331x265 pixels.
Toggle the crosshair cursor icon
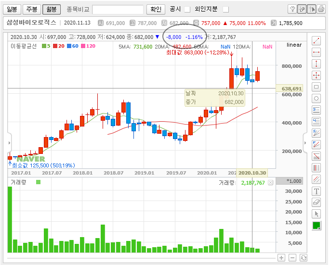311,9
